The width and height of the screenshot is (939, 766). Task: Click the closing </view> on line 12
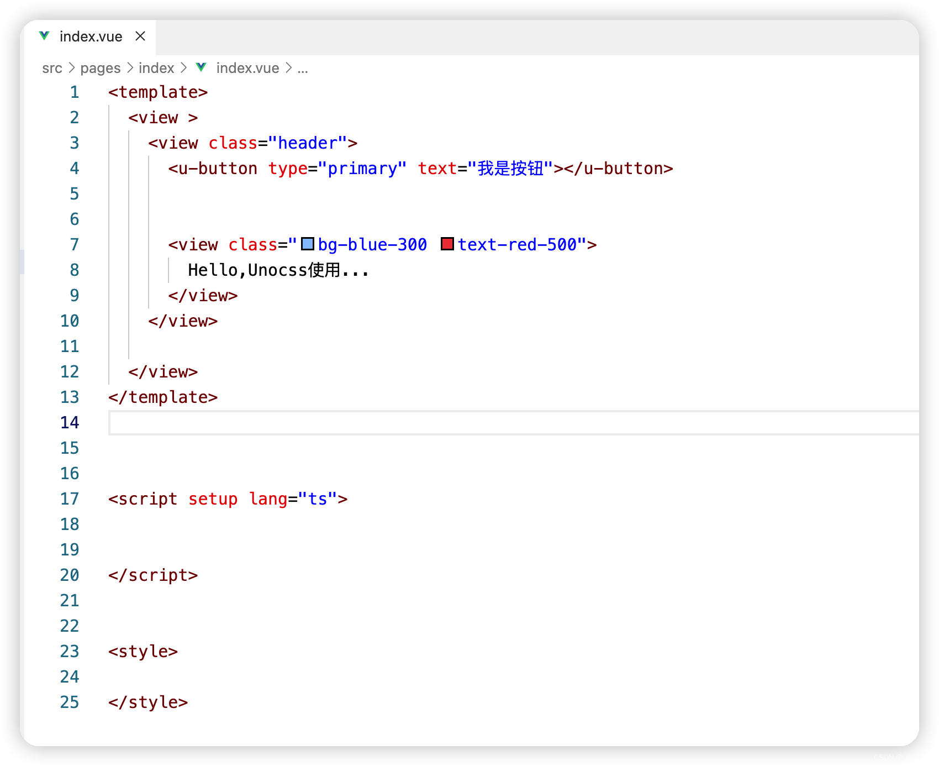(163, 372)
